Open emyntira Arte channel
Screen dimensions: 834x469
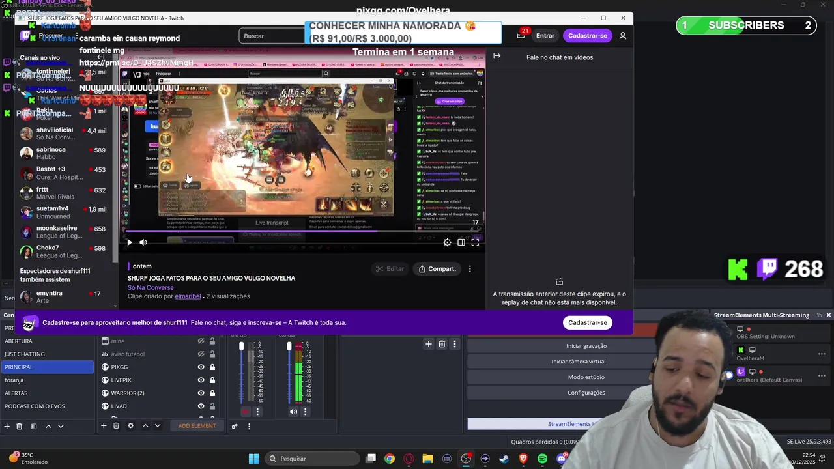pyautogui.click(x=63, y=297)
